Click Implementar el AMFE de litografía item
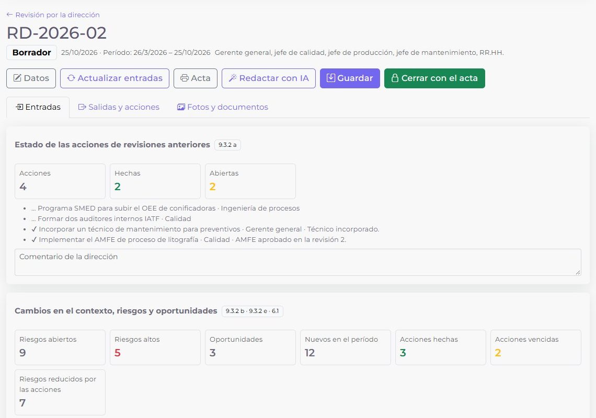The image size is (596, 418). (189, 239)
